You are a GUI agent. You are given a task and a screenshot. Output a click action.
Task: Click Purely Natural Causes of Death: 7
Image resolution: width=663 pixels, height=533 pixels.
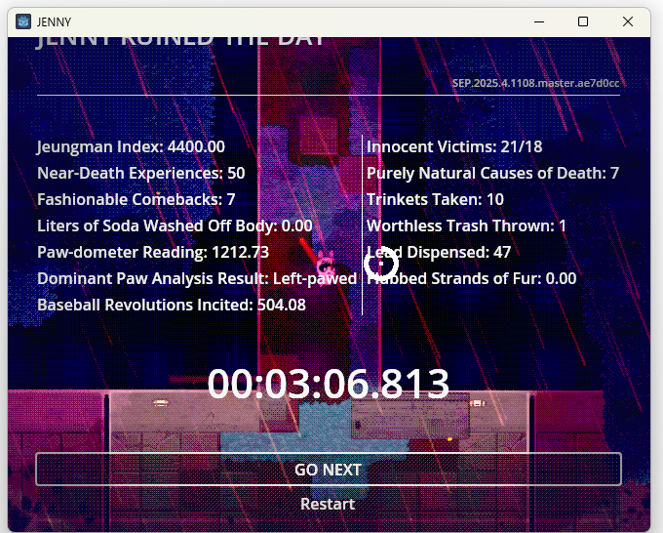click(493, 173)
